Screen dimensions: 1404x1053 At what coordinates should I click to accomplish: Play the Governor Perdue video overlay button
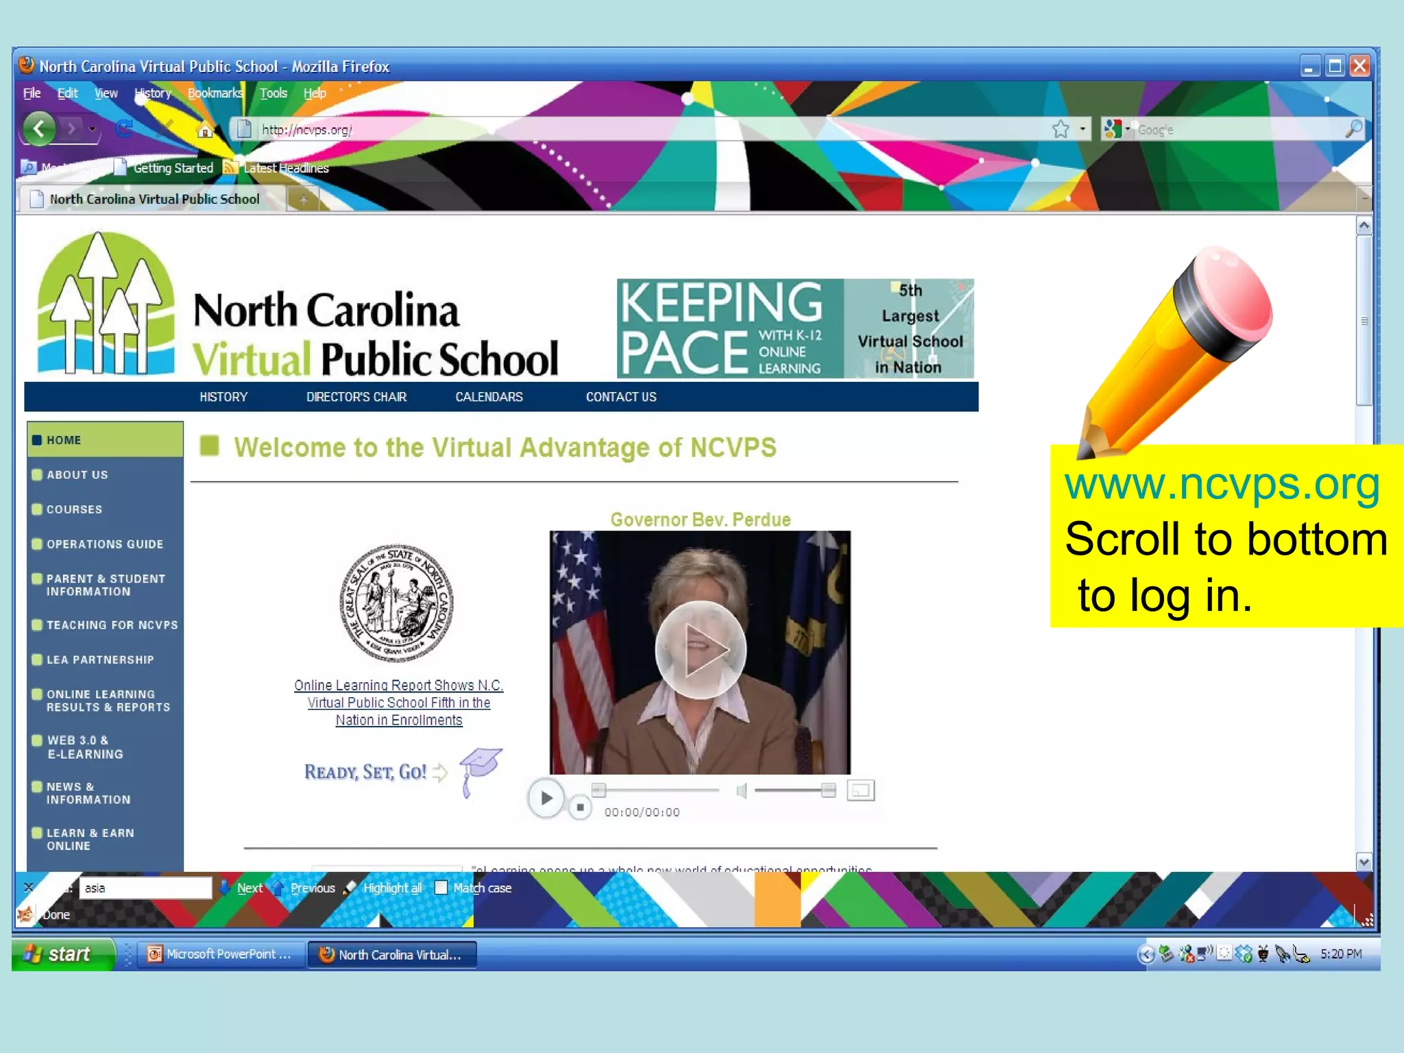pos(700,649)
